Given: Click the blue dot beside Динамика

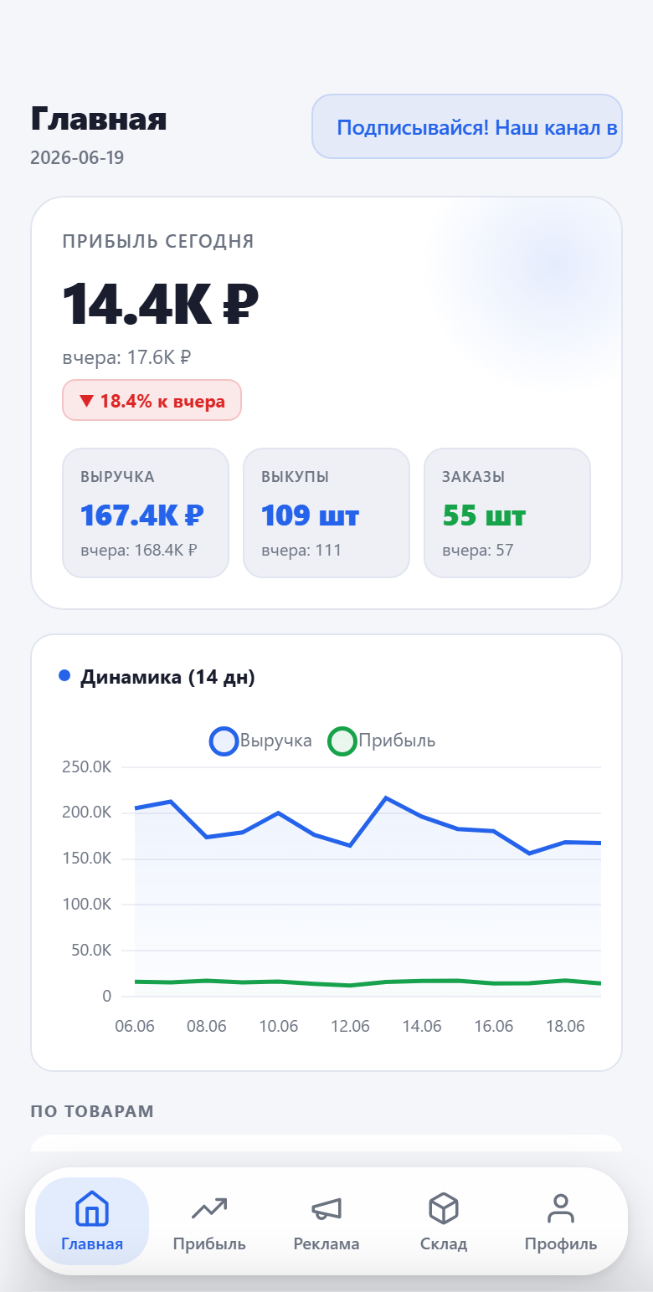Looking at the screenshot, I should pyautogui.click(x=64, y=676).
